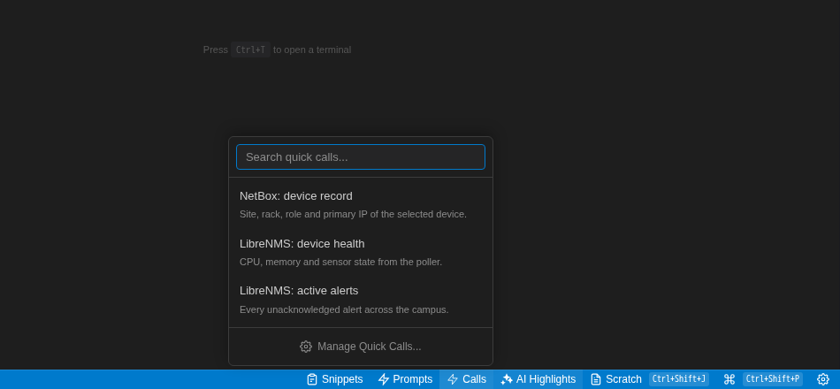Screen dimensions: 840x389
Task: Open settings gear in status bar
Action: tap(823, 379)
